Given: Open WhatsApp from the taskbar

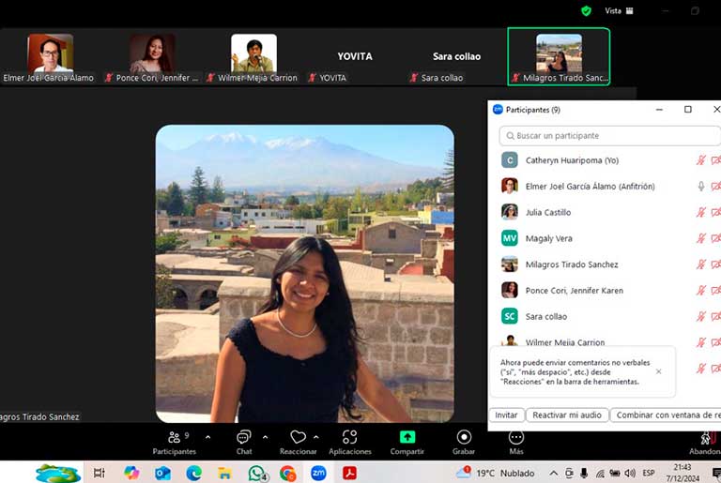Looking at the screenshot, I should pos(256,473).
